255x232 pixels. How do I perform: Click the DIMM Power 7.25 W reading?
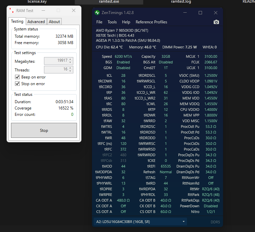(180, 47)
